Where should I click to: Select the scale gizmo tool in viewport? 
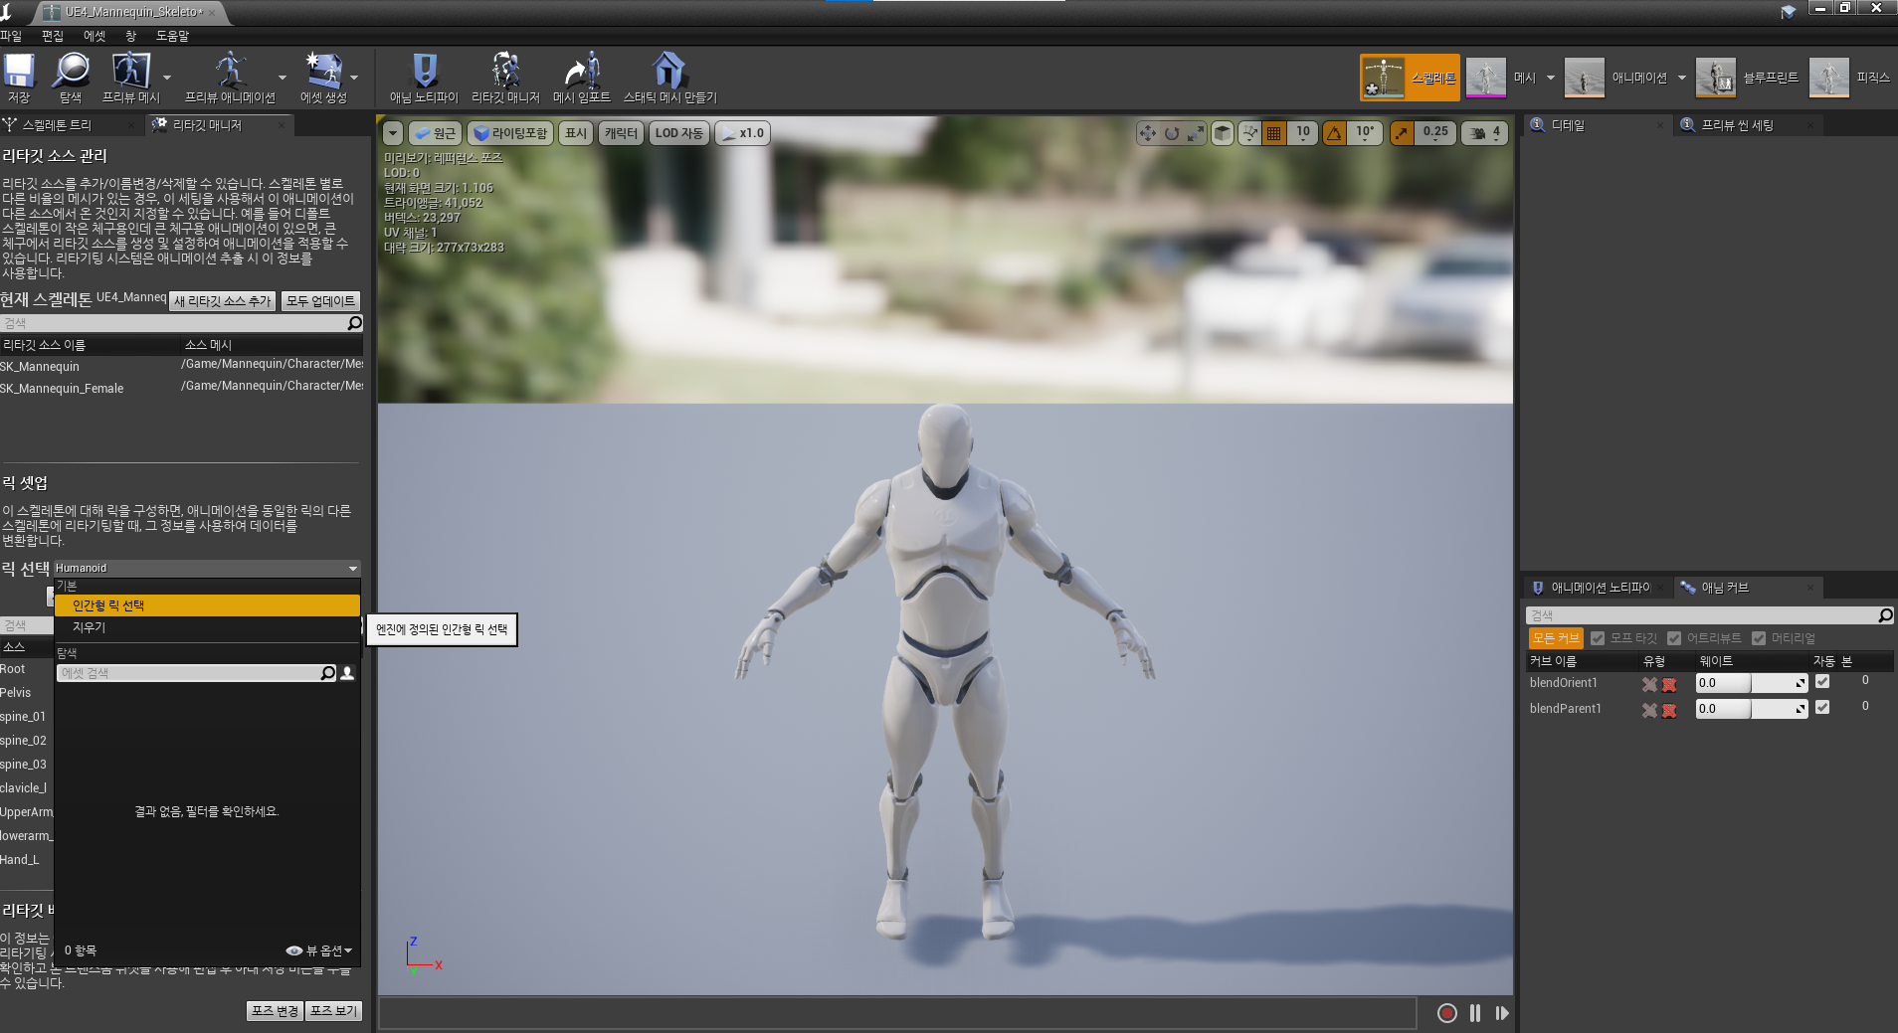[1196, 133]
